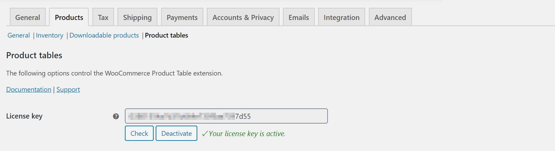This screenshot has height=151, width=555.
Task: Go to the Inventory sub-section
Action: pos(49,35)
